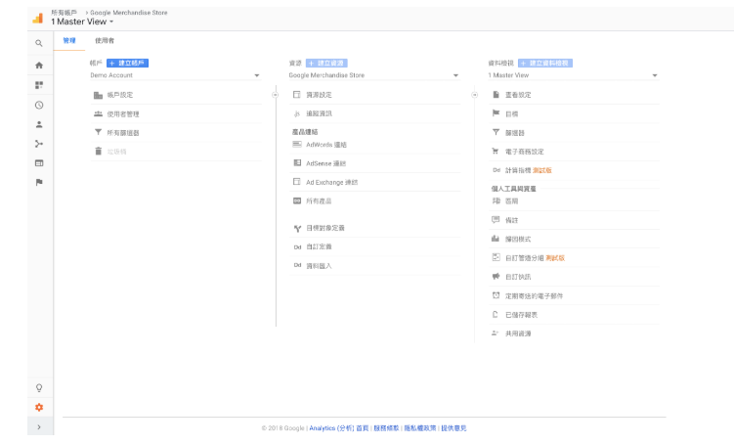Image resolution: width=734 pixels, height=444 pixels.
Task: Click the funnel icon for 所有篩選器
Action: pyautogui.click(x=98, y=133)
